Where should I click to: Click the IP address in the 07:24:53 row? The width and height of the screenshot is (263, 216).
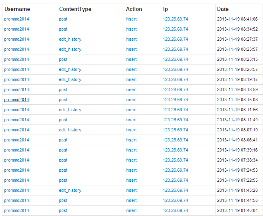(175, 170)
